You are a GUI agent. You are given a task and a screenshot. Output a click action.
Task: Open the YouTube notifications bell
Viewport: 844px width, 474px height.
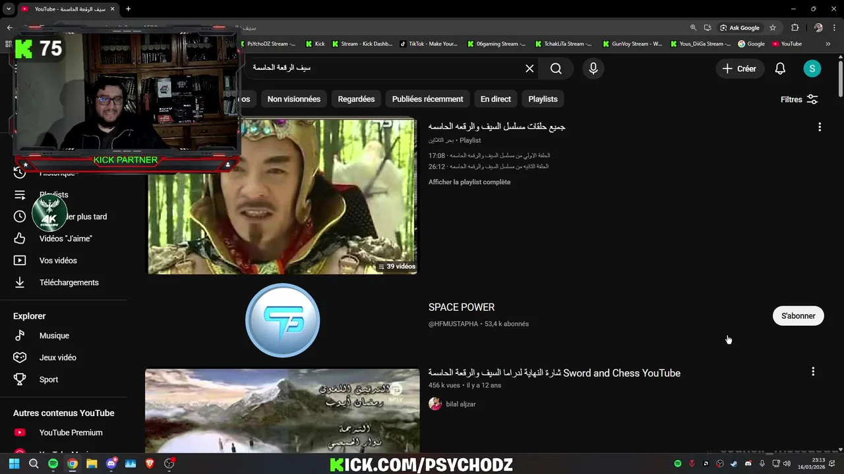tap(780, 68)
